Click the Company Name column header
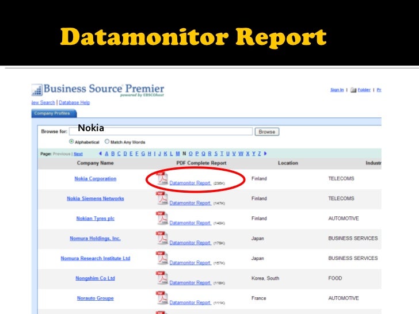The width and height of the screenshot is (419, 314). tap(96, 163)
